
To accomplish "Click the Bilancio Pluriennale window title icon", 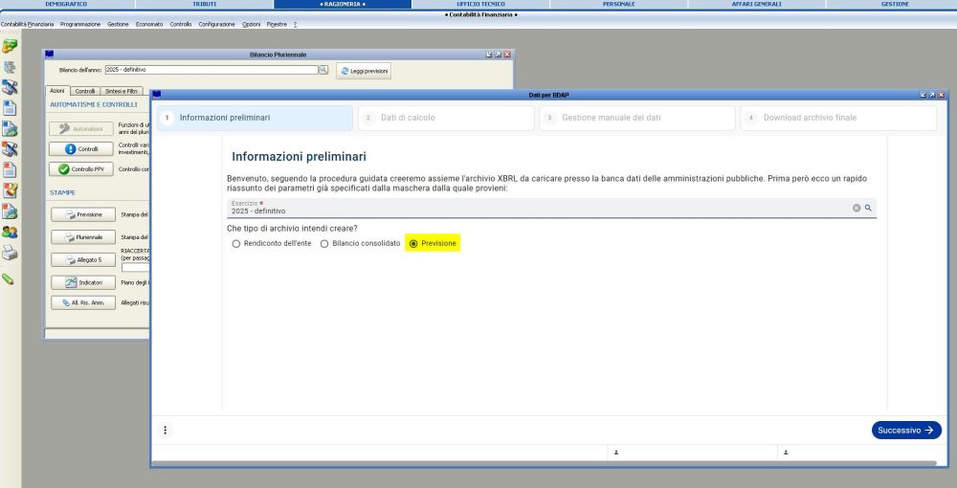I will pos(50,55).
